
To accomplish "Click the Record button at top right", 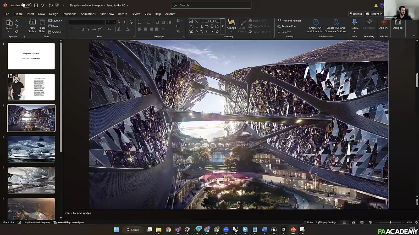I will point(356,14).
